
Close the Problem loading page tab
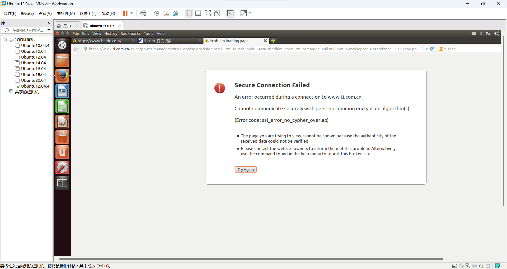pyautogui.click(x=265, y=41)
